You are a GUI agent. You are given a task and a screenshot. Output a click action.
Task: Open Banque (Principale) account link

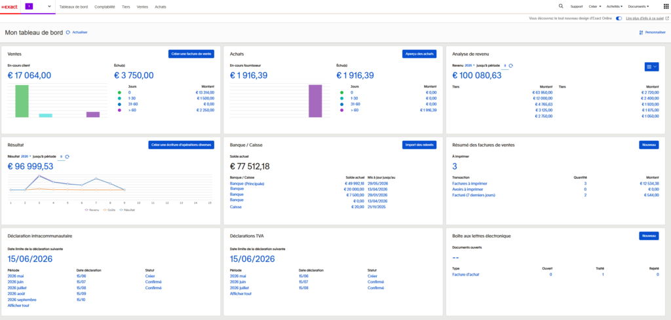(247, 184)
